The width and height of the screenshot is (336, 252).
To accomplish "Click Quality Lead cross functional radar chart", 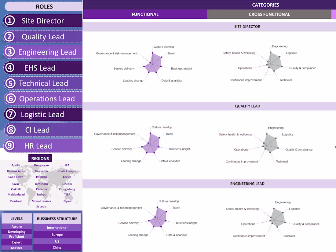I will pos(265,145).
